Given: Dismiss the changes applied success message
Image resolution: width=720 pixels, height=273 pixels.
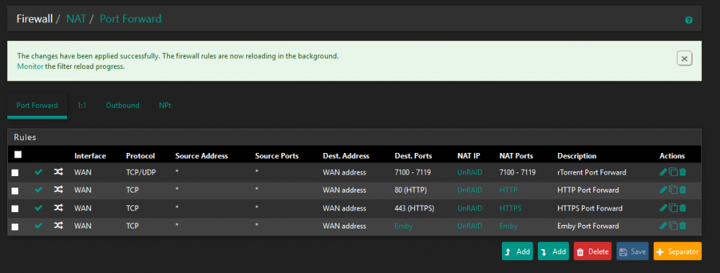Looking at the screenshot, I should tap(684, 59).
